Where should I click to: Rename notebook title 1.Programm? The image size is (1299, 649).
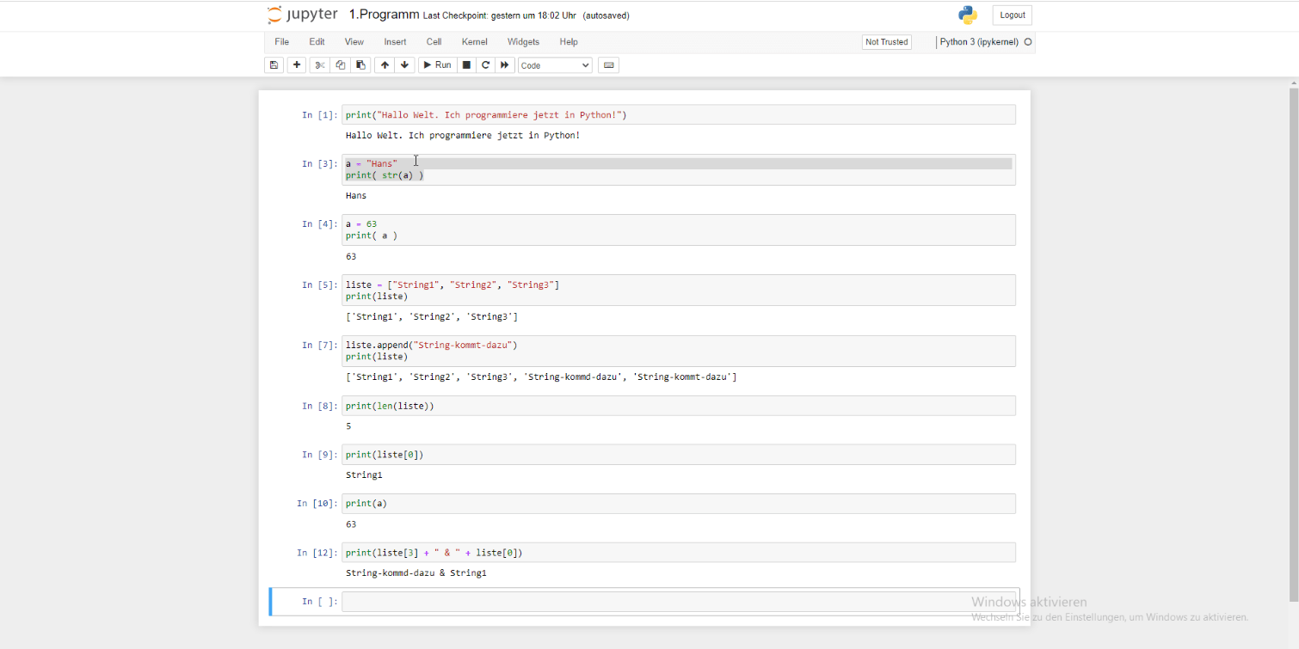point(384,15)
